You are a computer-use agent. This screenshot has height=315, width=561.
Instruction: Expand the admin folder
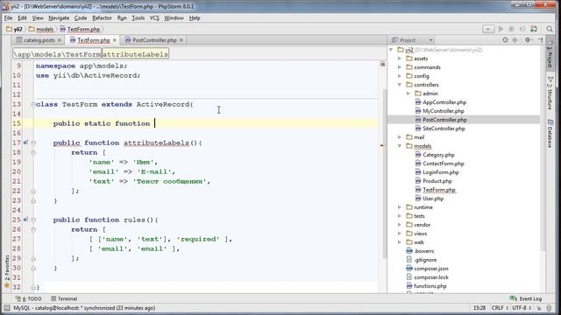point(408,94)
